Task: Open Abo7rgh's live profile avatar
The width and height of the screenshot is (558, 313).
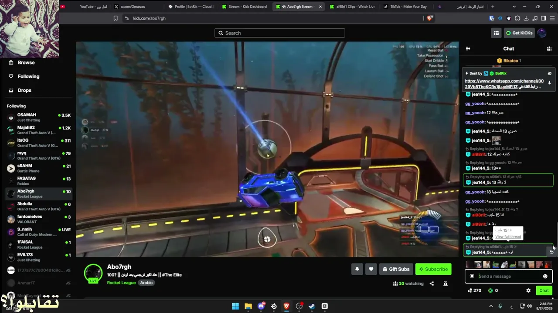Action: 93,273
